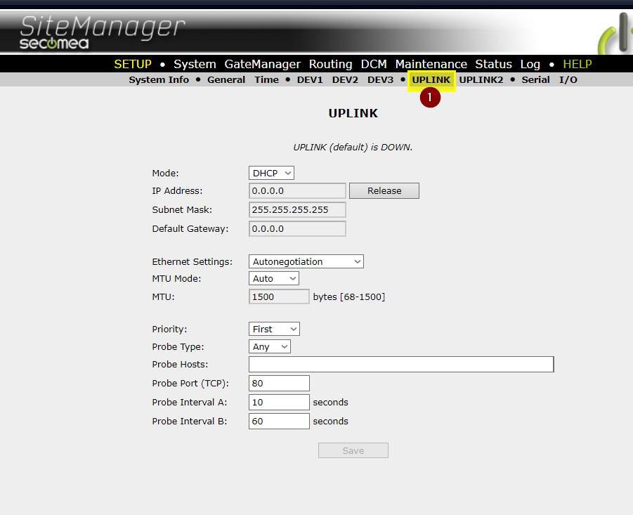The image size is (633, 515).
Task: Go to GateManager menu
Action: pyautogui.click(x=263, y=64)
